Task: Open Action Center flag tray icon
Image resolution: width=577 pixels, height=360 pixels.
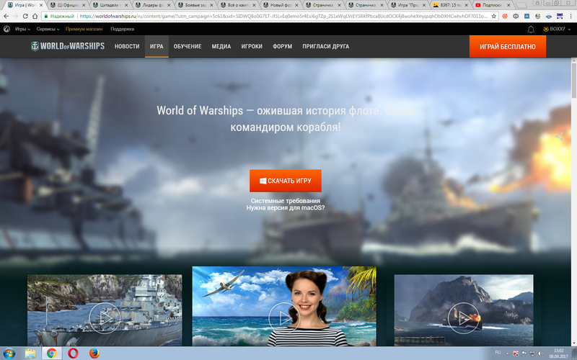Action: (524, 354)
